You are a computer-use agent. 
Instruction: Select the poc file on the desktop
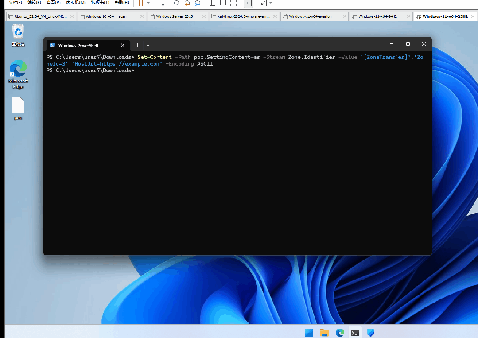pyautogui.click(x=18, y=109)
